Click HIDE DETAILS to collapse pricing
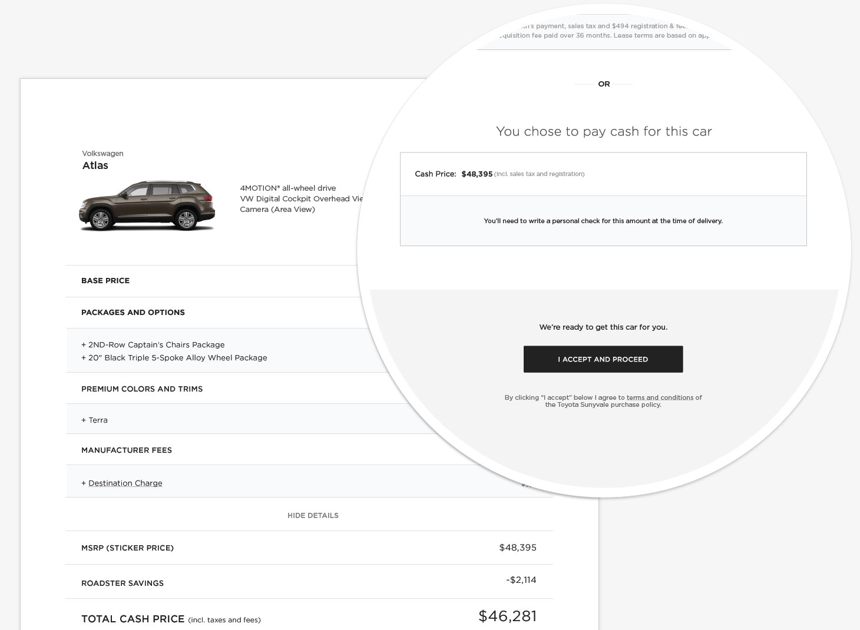860x630 pixels. 313,515
